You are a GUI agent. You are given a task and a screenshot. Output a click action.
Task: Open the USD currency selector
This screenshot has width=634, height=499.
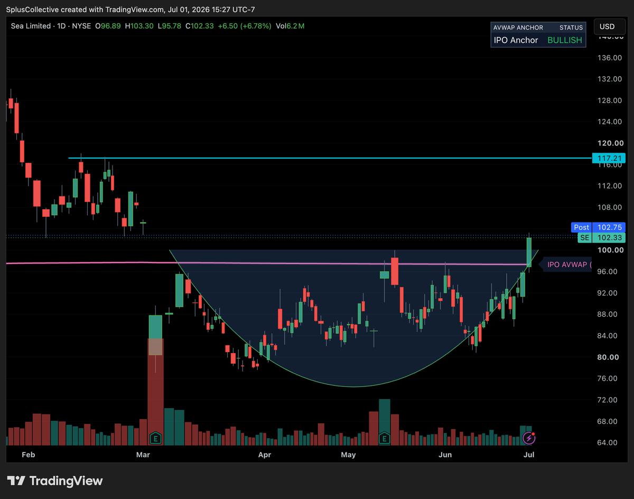coord(608,26)
